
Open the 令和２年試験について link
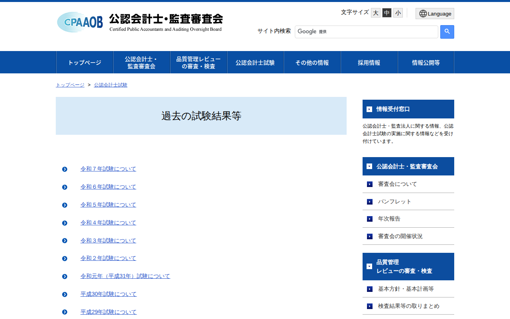click(x=108, y=258)
